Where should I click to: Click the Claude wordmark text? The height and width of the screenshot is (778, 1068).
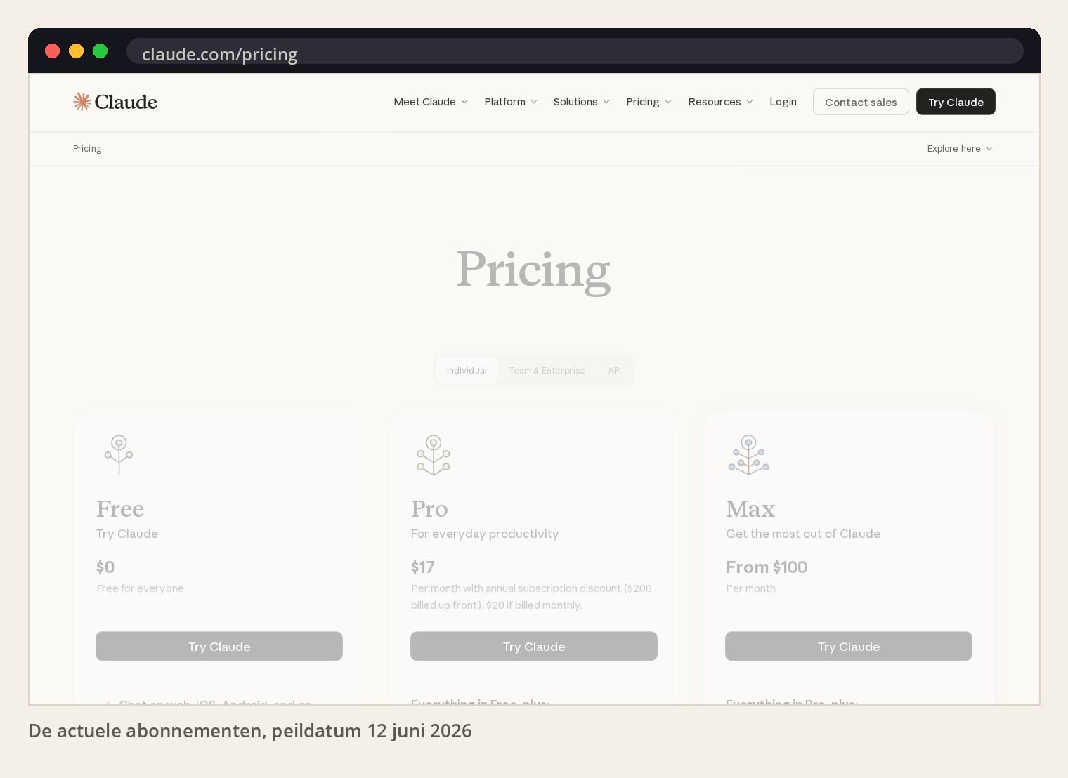click(126, 102)
